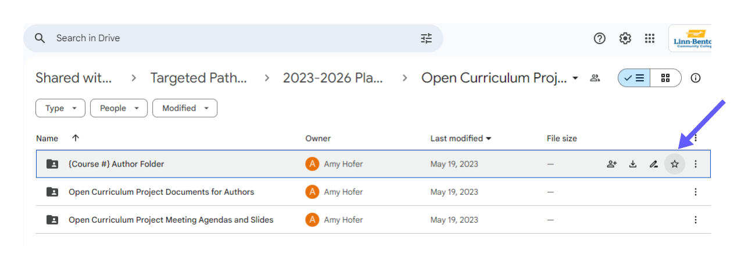748x272 pixels.
Task: Open more actions for Documents for Authors folder
Action: tap(695, 192)
